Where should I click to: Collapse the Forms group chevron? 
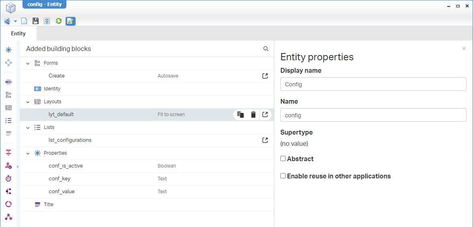click(x=28, y=63)
